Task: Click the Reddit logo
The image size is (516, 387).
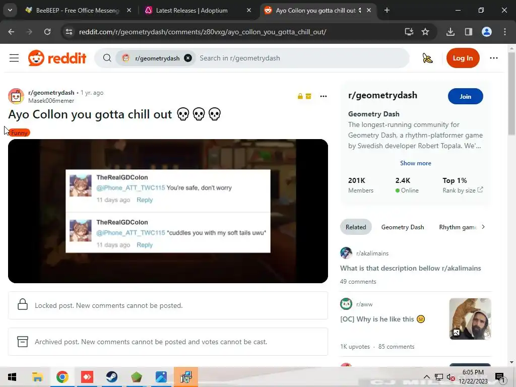Action: point(57,58)
